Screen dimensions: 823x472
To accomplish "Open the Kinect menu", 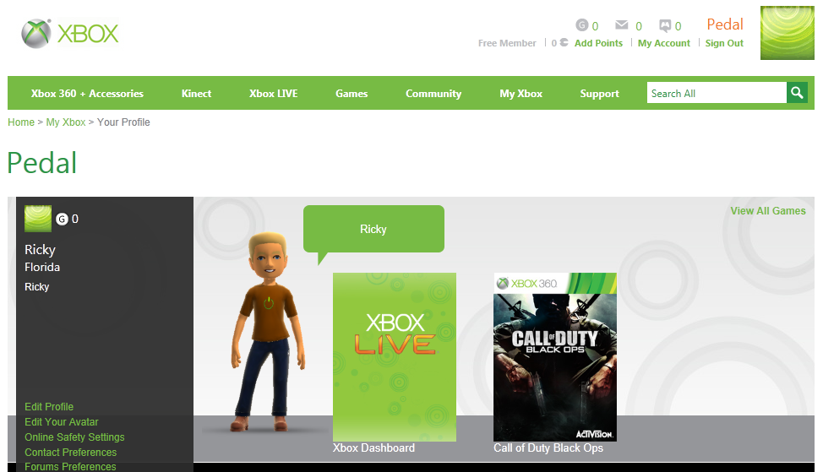I will pos(196,94).
